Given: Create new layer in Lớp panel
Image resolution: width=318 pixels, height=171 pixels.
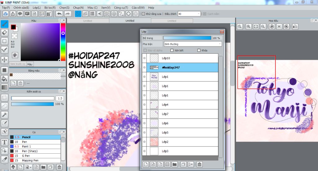Looking at the screenshot, I should pos(146,164).
